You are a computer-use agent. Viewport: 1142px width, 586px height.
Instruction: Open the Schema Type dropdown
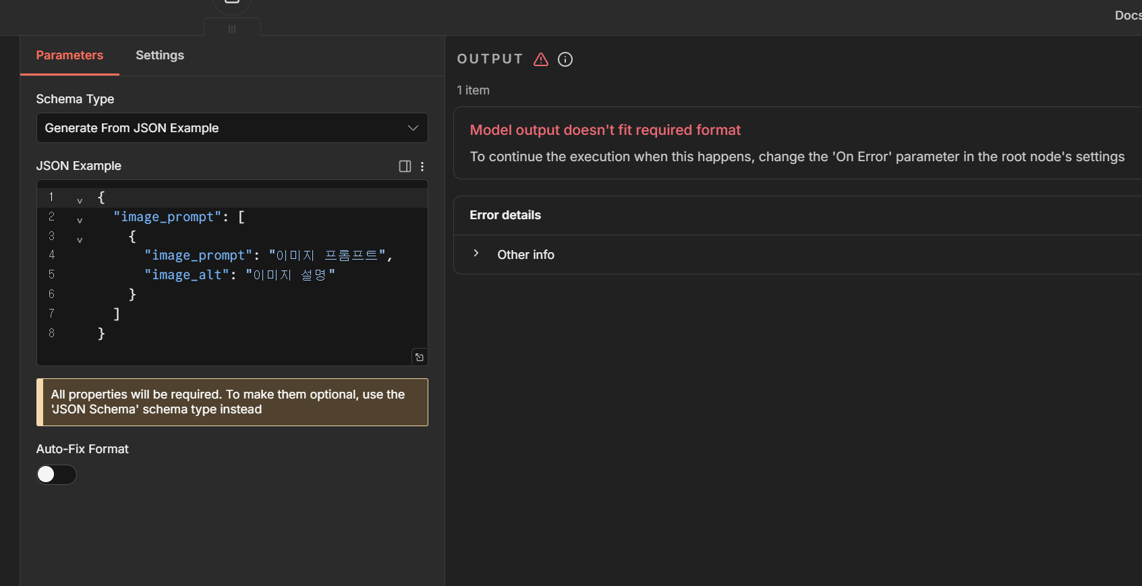(x=232, y=128)
